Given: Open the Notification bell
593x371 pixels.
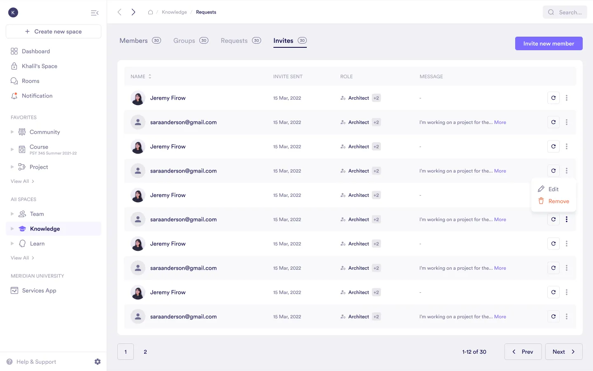Looking at the screenshot, I should click(x=37, y=96).
